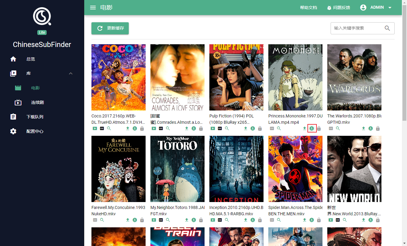Click the ChineseSubFinder logo
This screenshot has height=246, width=407.
[x=42, y=16]
